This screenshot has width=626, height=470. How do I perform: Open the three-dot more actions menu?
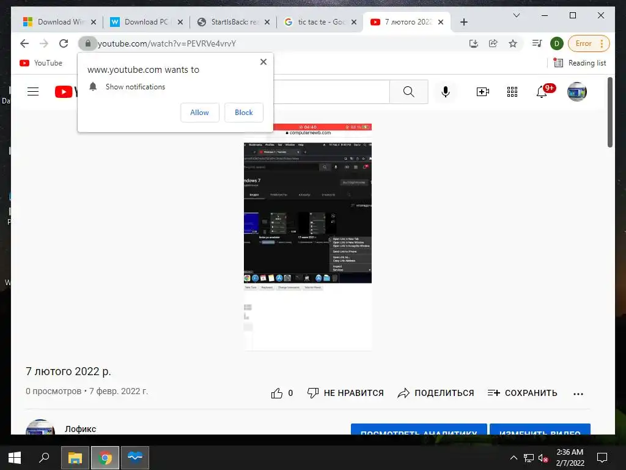[x=578, y=394]
